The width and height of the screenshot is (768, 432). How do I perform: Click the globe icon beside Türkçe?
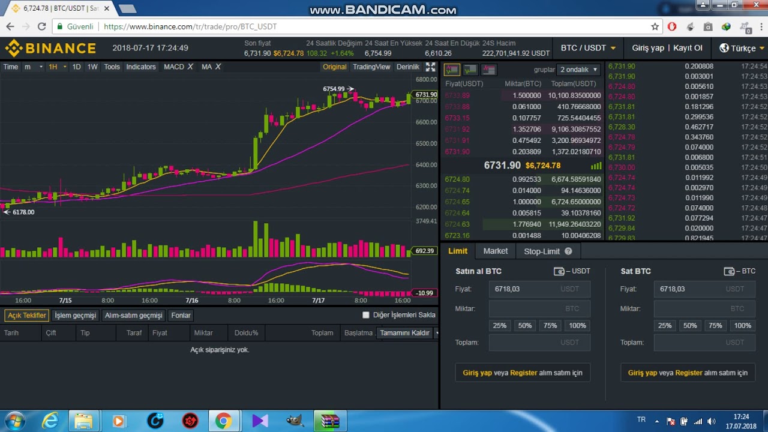[x=724, y=48]
